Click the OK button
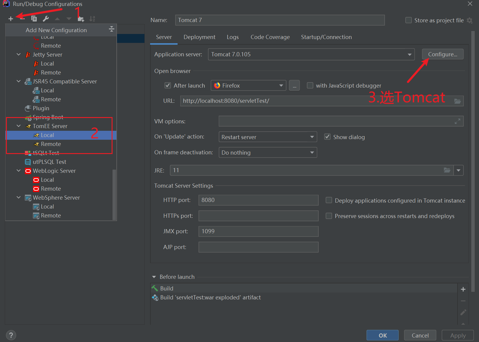The width and height of the screenshot is (479, 342). [383, 335]
